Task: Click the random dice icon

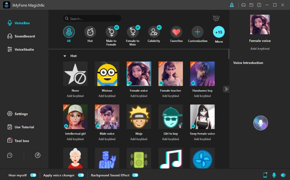Action: (x=216, y=18)
